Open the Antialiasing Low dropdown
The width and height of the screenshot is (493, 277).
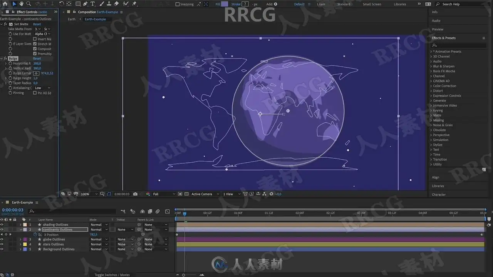point(42,88)
